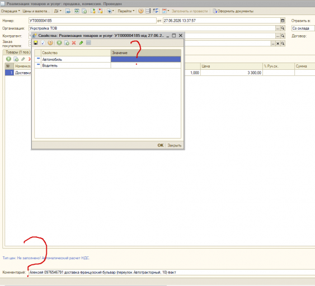Open the Цены и валюта menu item

pos(36,11)
